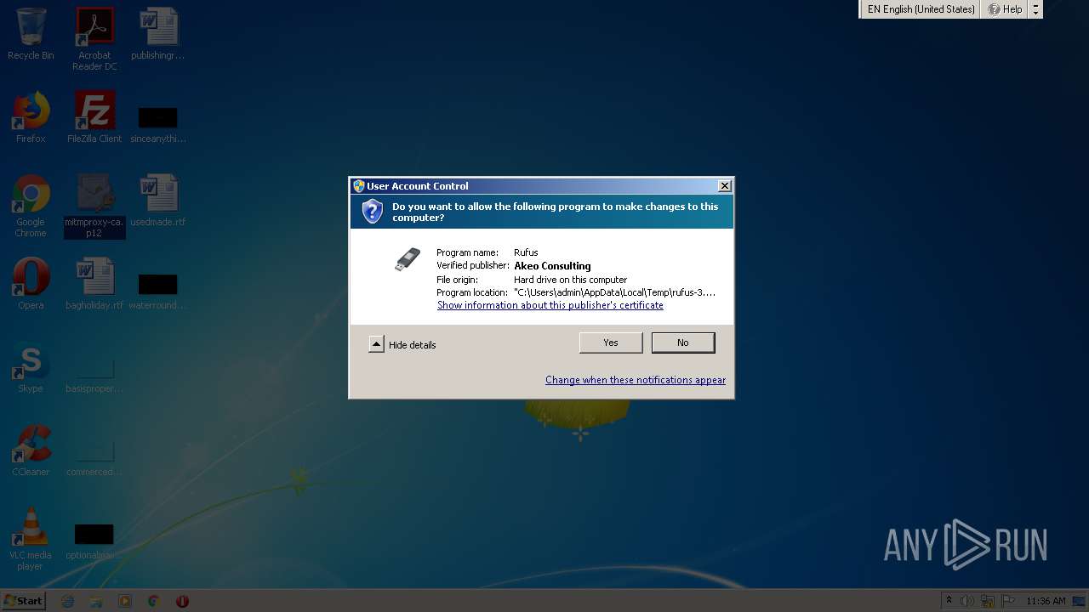
Task: Open Windows Explorer taskbar icon
Action: 96,601
